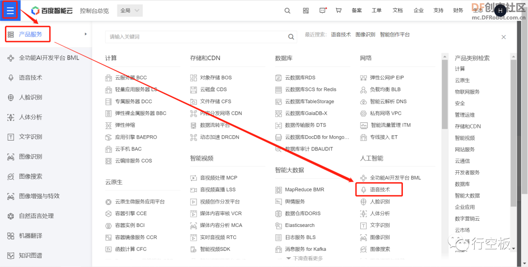This screenshot has height=267, width=528.
Task: Jump to category 云原生 in right index
Action: point(462,81)
